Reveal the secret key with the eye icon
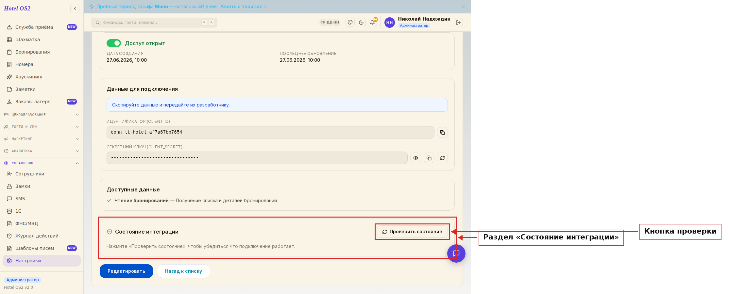The image size is (729, 294). click(415, 158)
